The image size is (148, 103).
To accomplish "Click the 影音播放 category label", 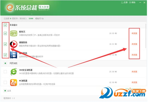I will 14,25.
